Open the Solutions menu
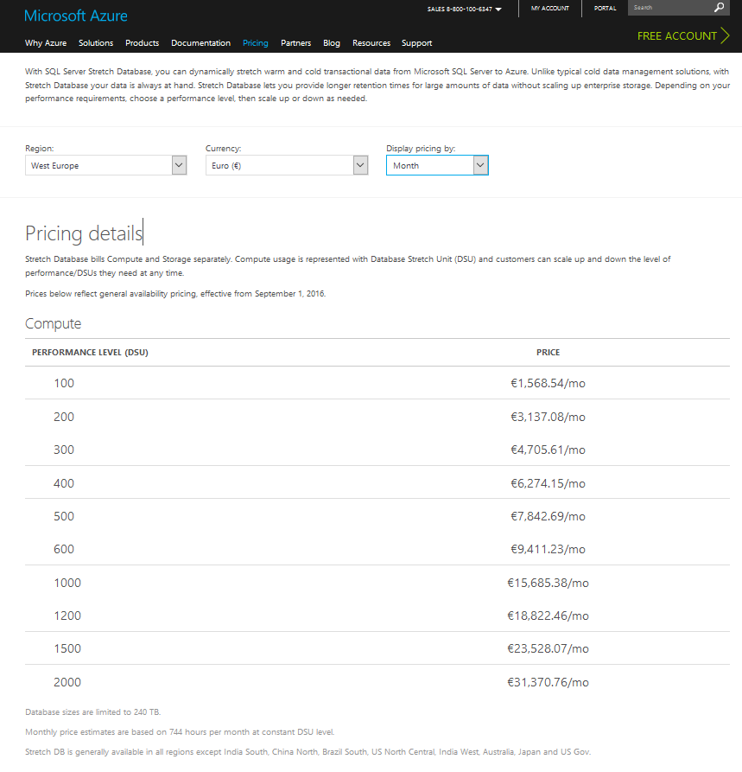The width and height of the screenshot is (742, 772). pos(96,43)
